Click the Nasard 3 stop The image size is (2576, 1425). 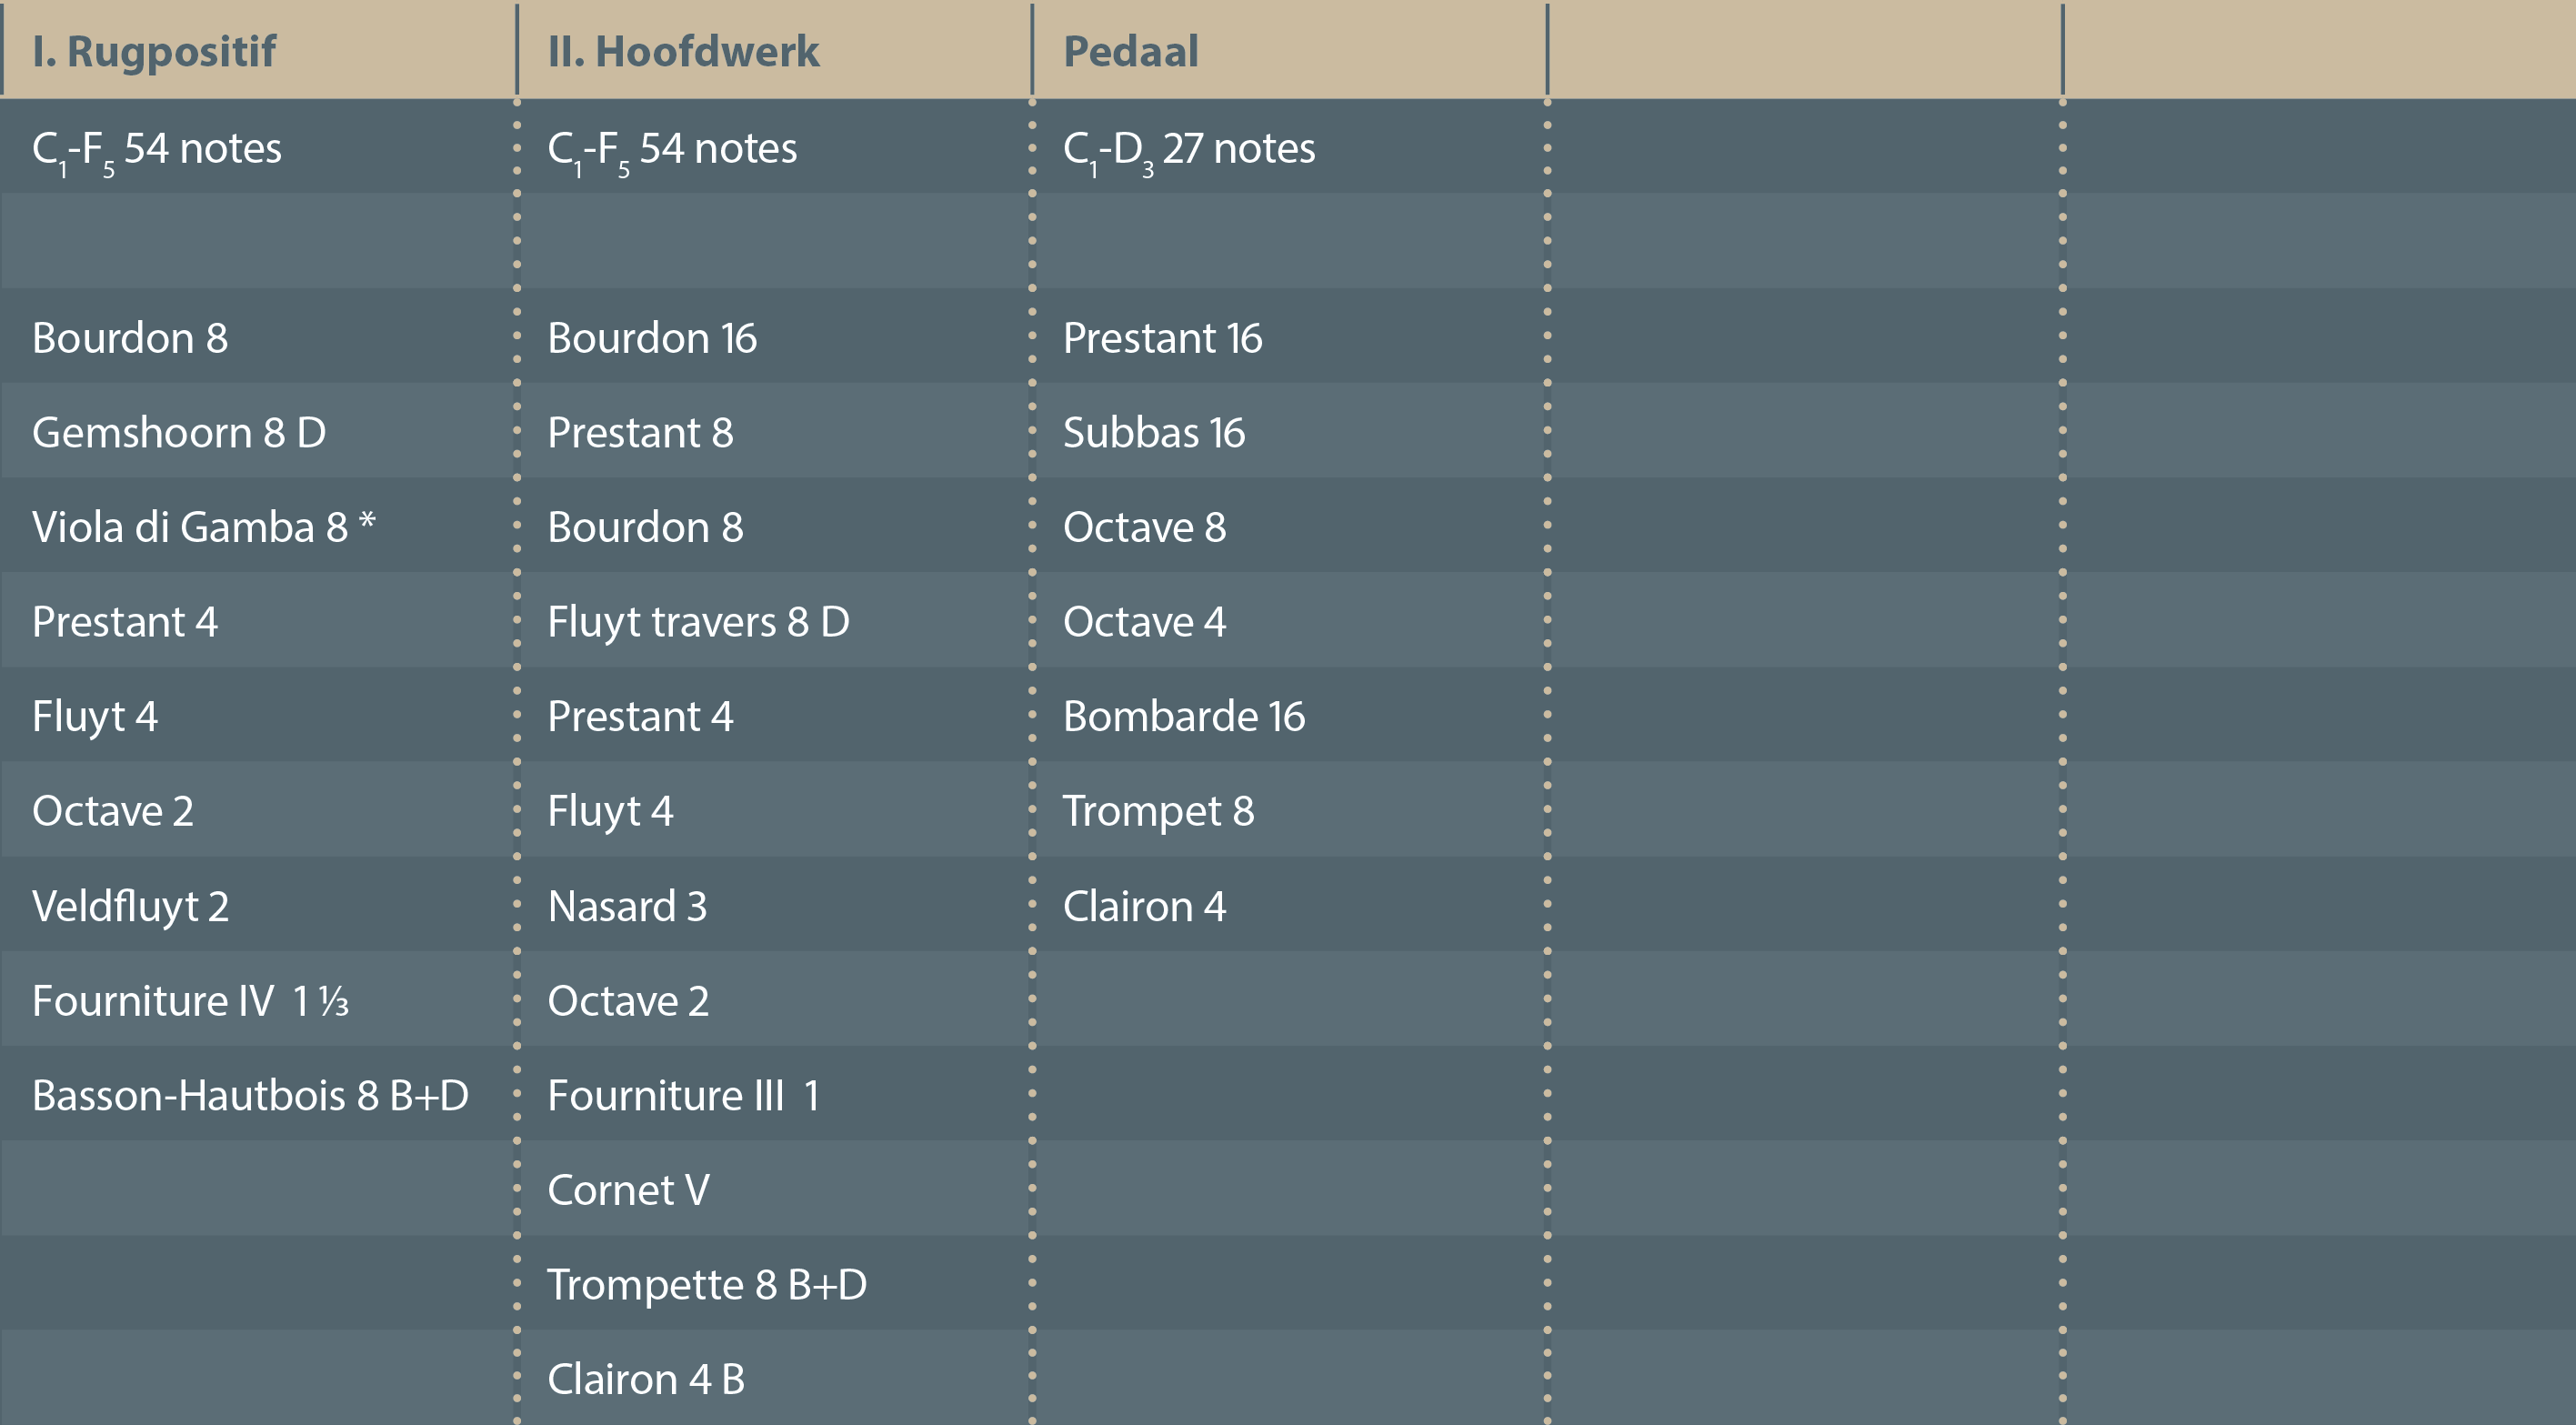point(627,906)
